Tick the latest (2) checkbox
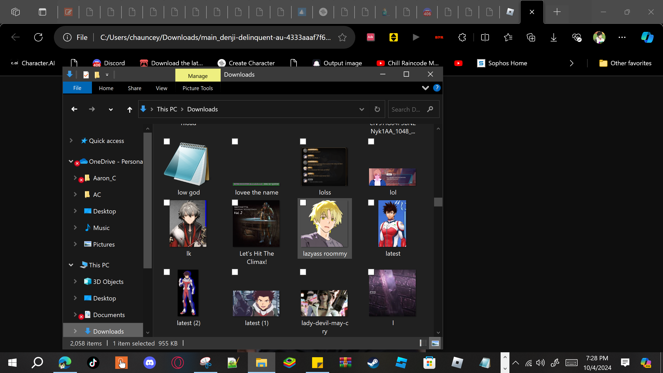The image size is (663, 373). pyautogui.click(x=167, y=272)
